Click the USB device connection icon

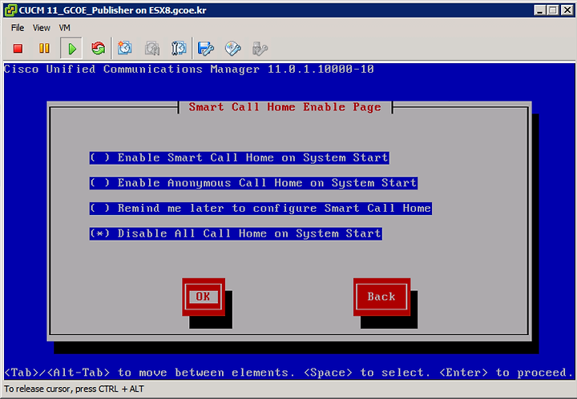(x=260, y=48)
